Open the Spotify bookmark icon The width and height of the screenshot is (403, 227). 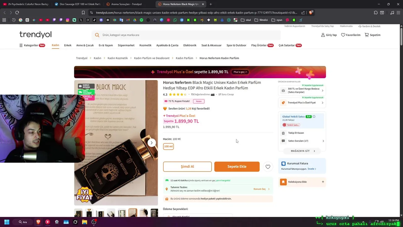tap(141, 20)
